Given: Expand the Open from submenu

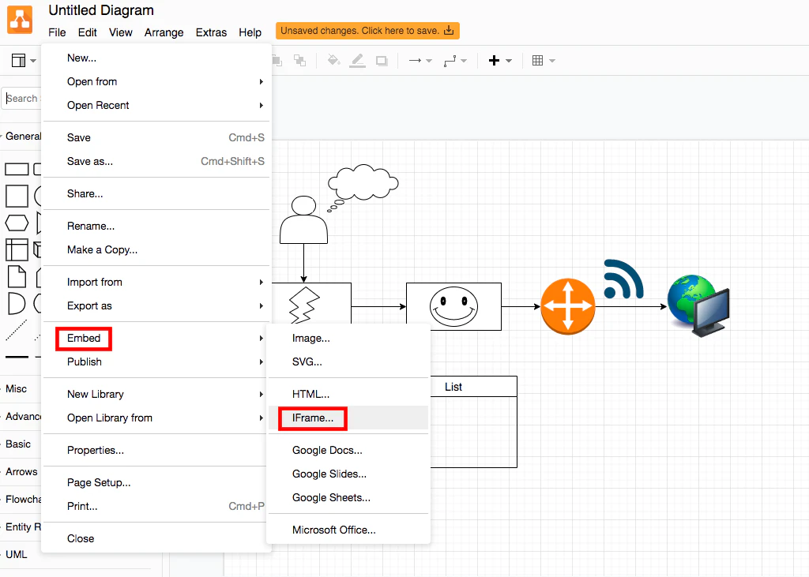Looking at the screenshot, I should (x=156, y=81).
